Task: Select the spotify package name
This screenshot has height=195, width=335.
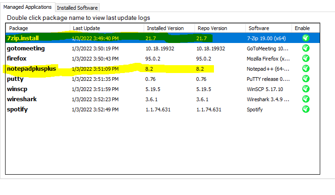Action: 18,110
